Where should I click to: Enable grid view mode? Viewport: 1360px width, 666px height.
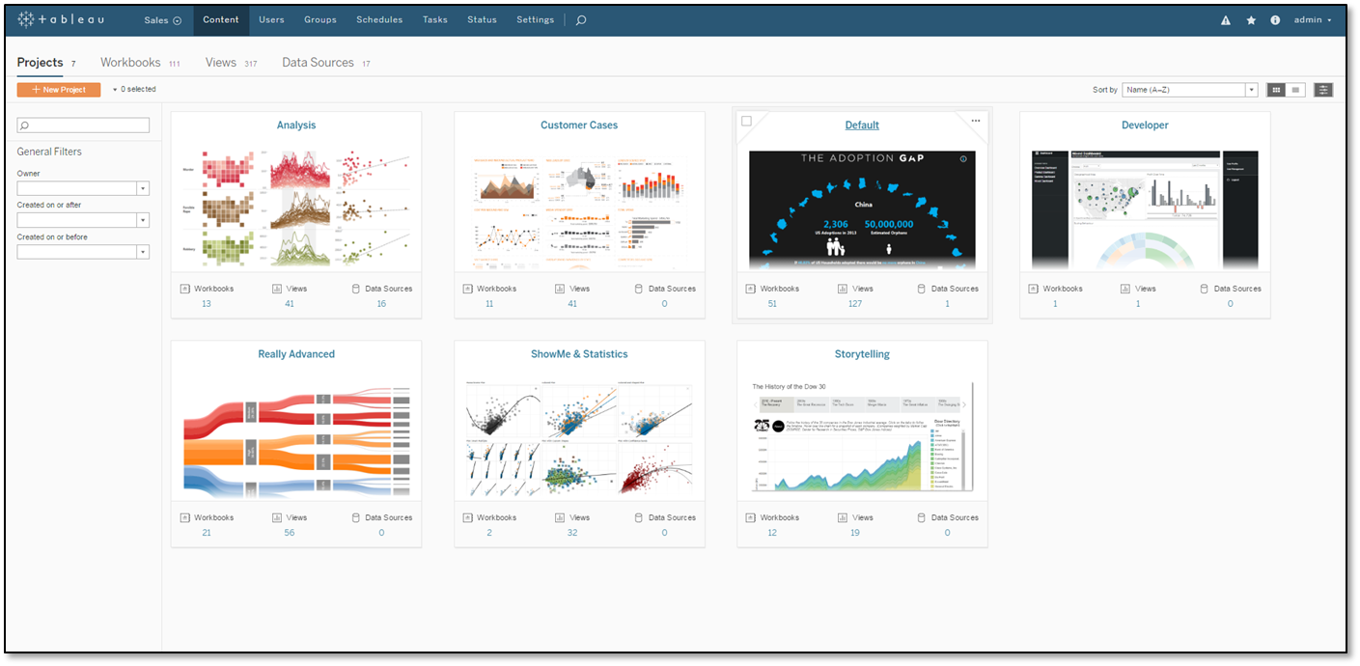tap(1276, 89)
